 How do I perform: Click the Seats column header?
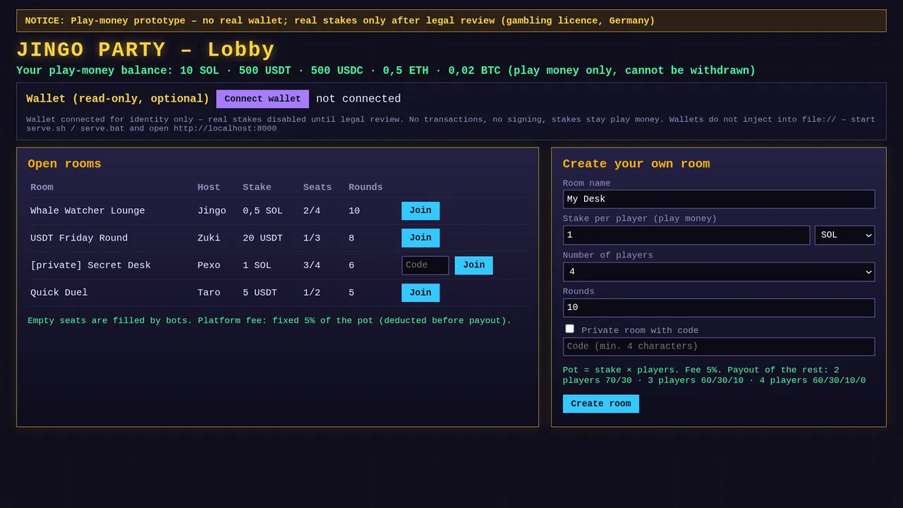pyautogui.click(x=317, y=187)
